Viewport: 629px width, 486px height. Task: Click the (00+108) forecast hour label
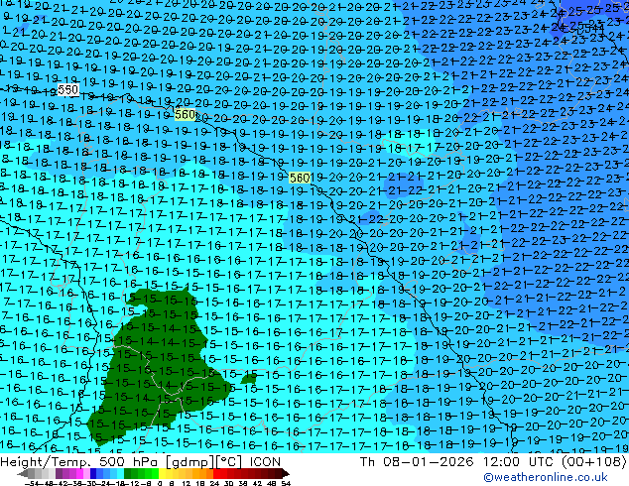(x=594, y=462)
